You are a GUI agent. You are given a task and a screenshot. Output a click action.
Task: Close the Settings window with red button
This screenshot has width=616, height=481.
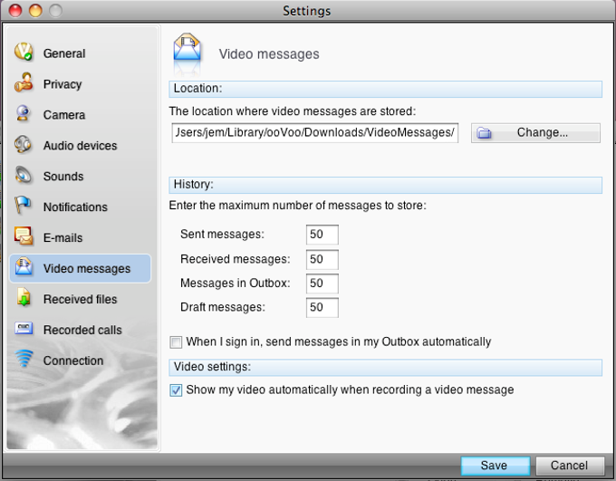[x=15, y=10]
